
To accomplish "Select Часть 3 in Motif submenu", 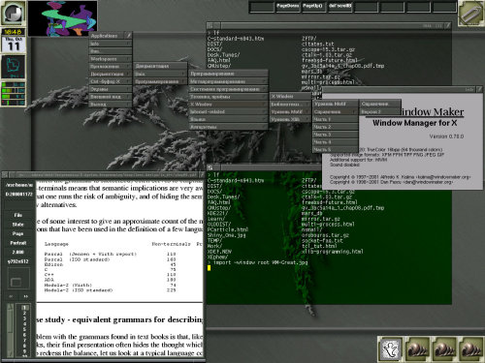I will 336,135.
